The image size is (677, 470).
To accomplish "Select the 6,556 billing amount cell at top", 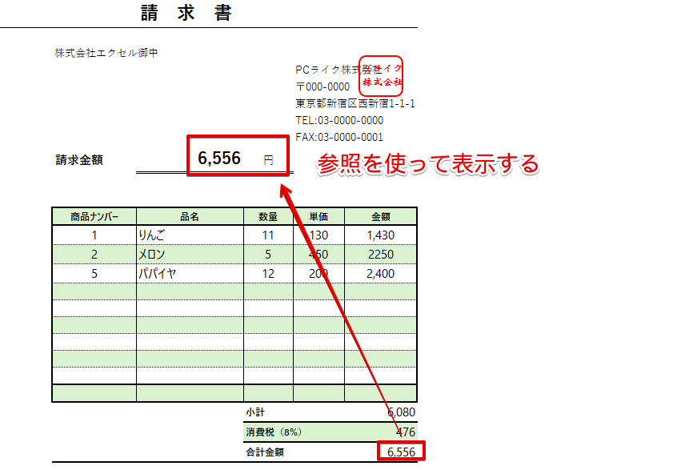I will point(219,158).
